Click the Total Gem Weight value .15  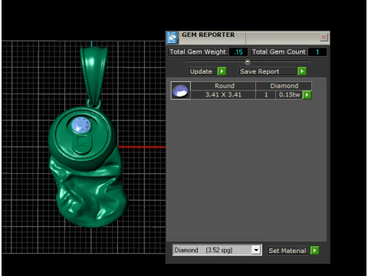238,52
